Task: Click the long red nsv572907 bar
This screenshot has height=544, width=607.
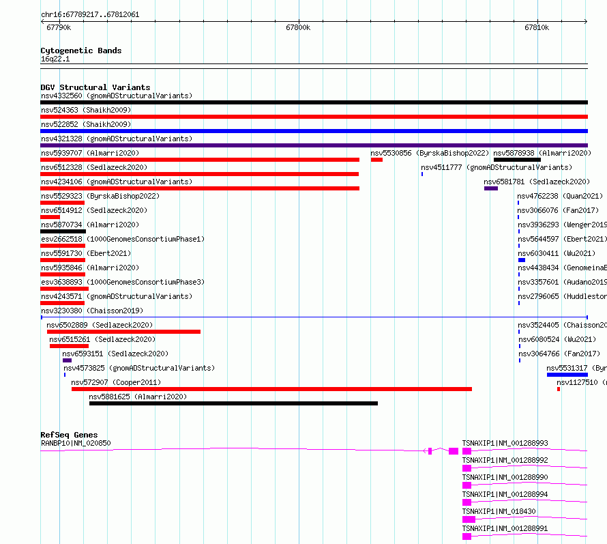Action: [x=271, y=390]
